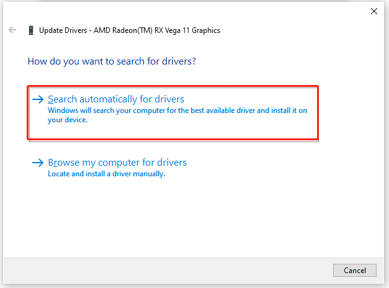Click the Cancel button

point(355,270)
